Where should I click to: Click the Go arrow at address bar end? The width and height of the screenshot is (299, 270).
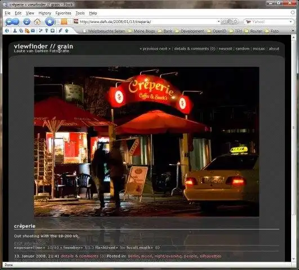(x=236, y=21)
